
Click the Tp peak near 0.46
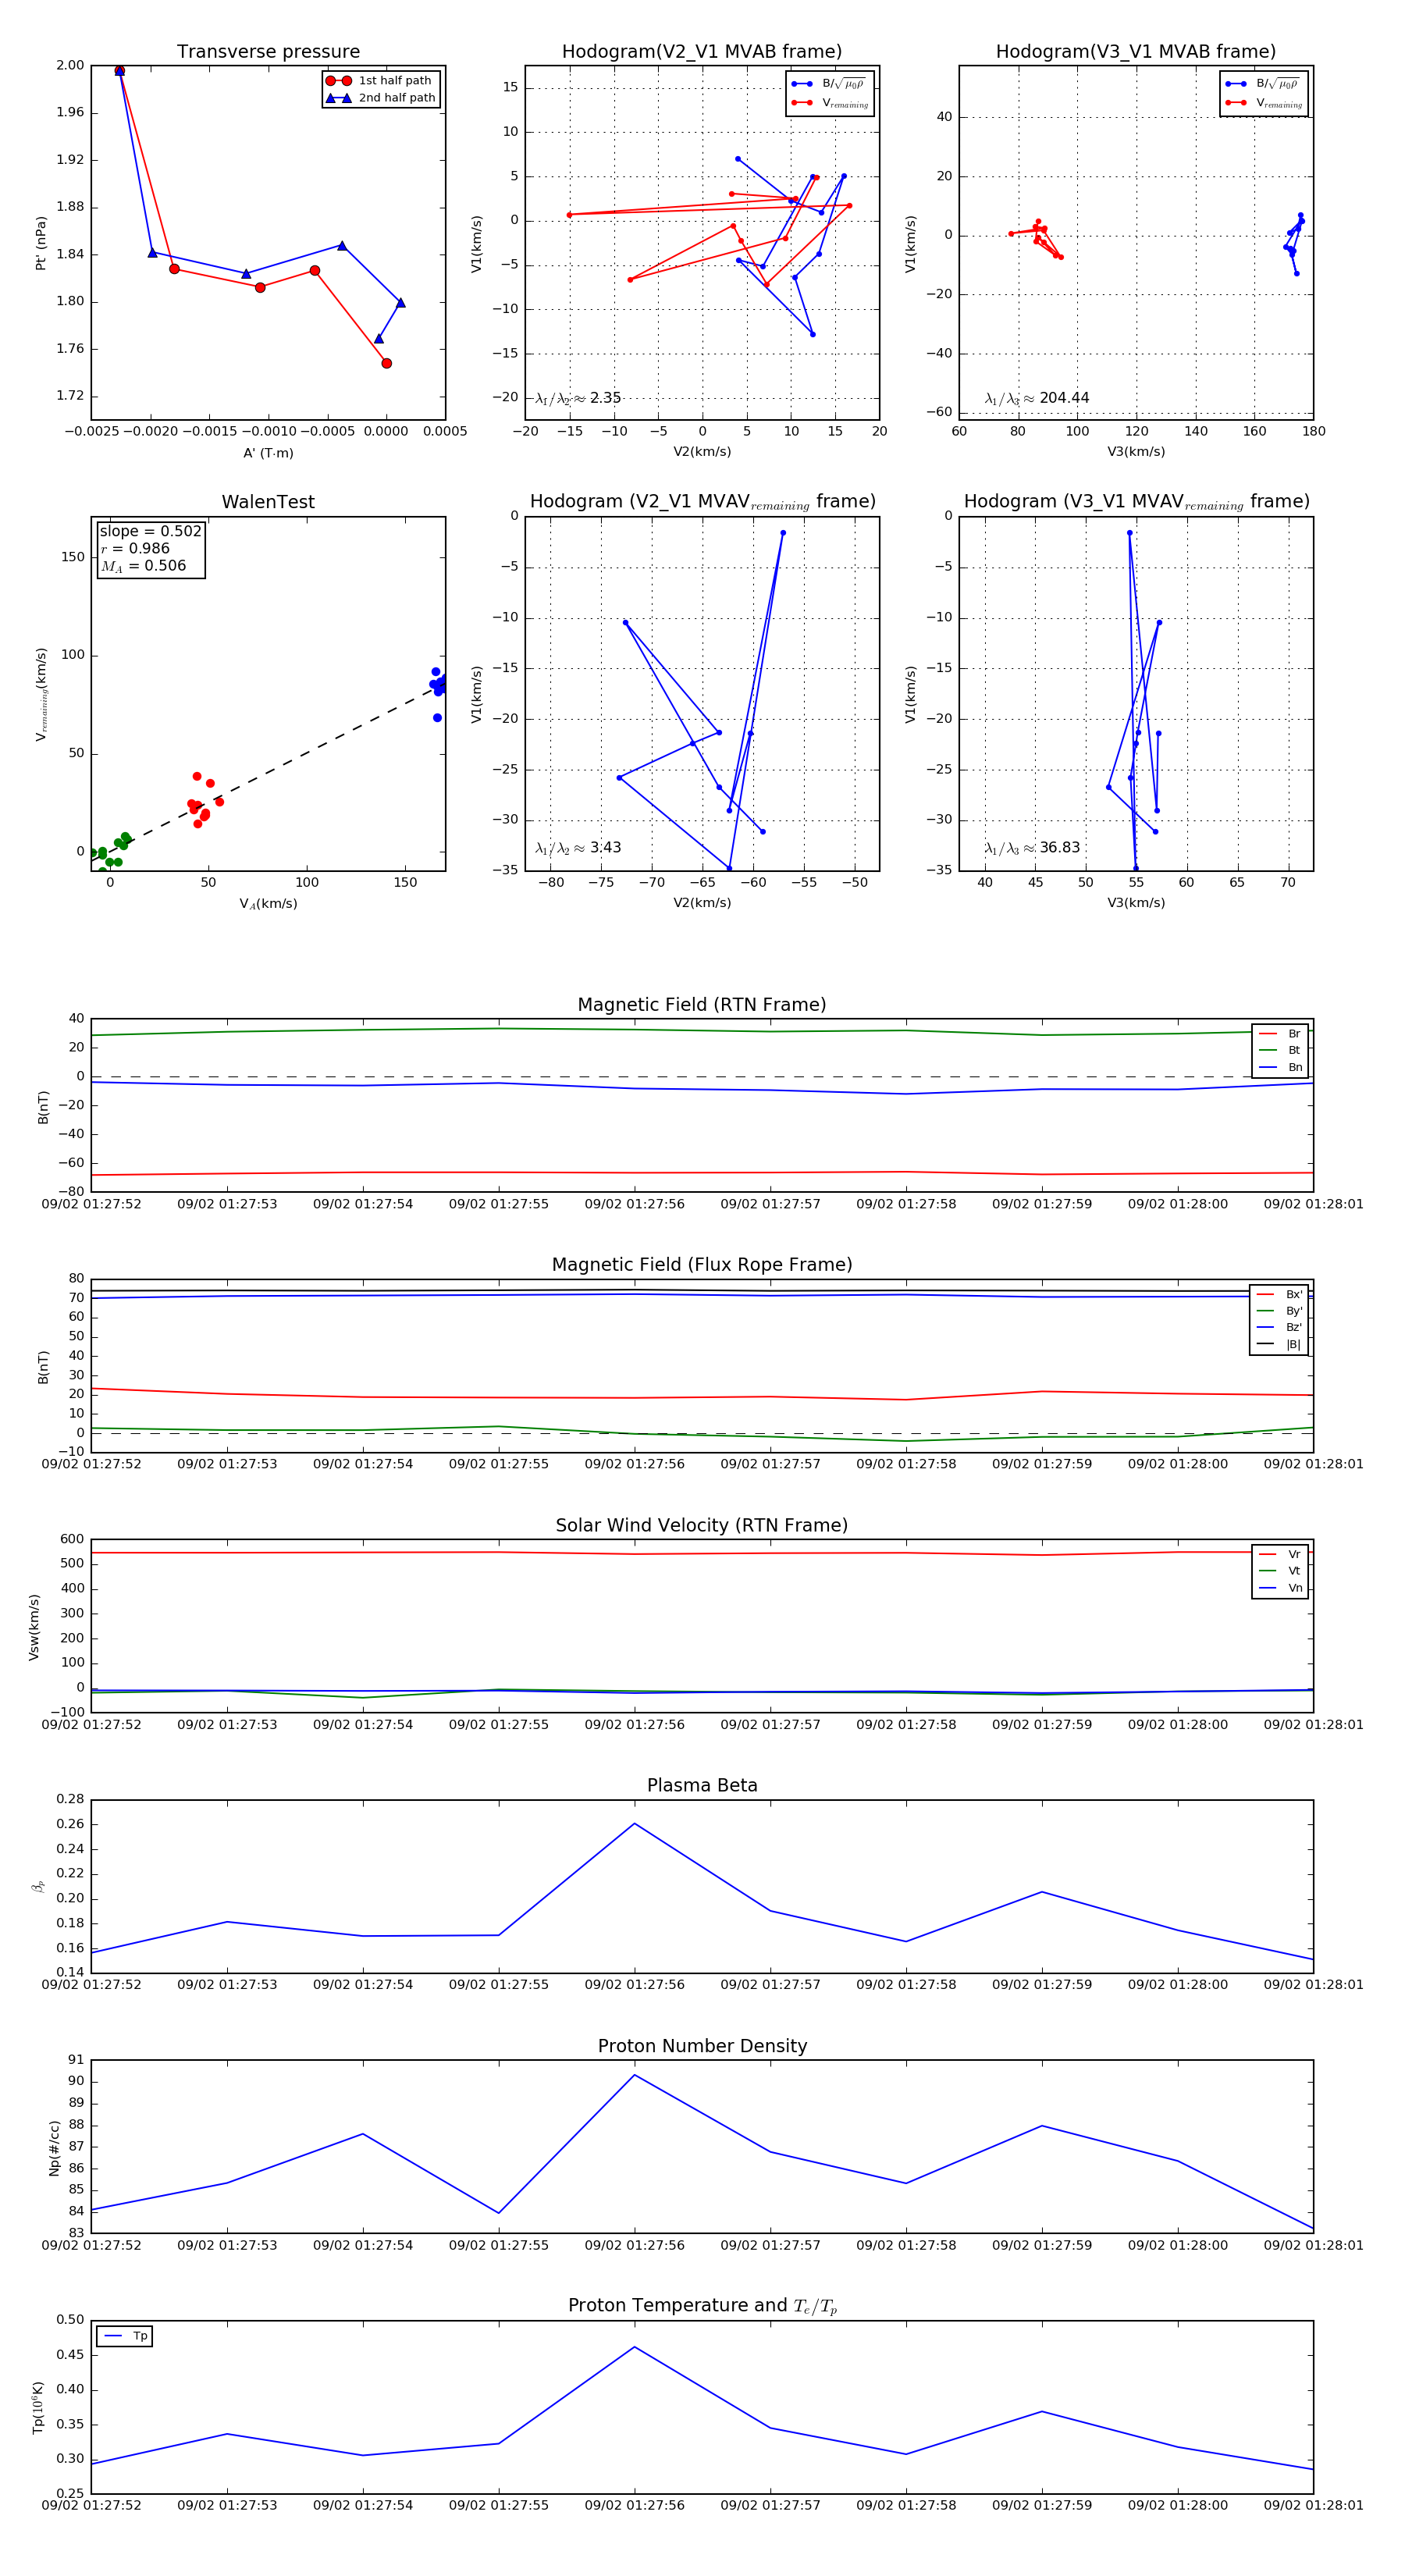tap(634, 2347)
